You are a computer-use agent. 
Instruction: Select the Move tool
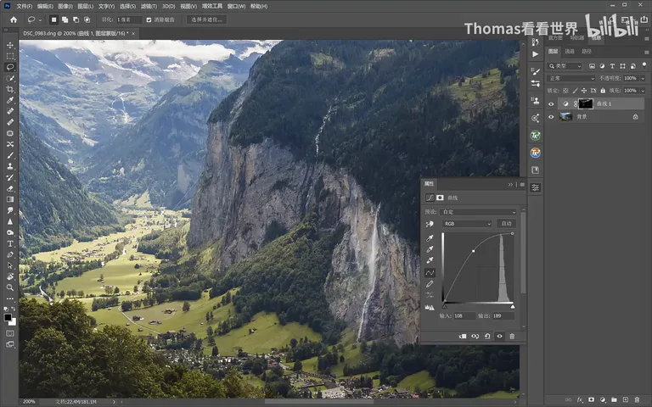(10, 45)
